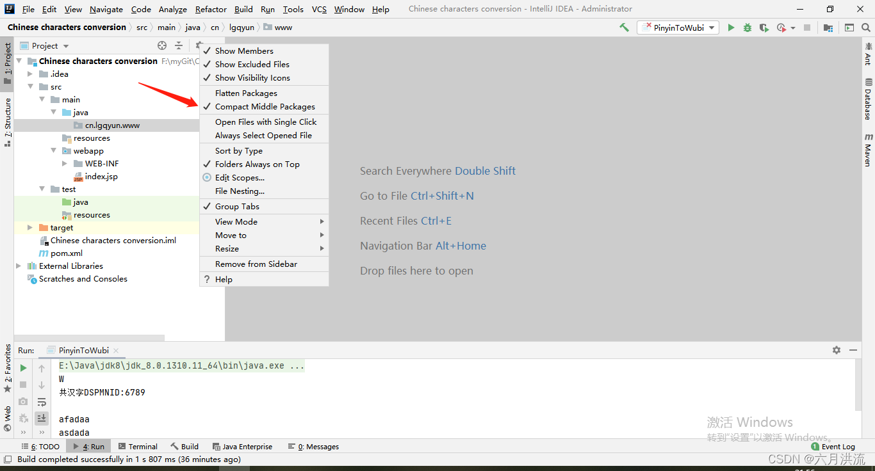Open Move to submenu
Viewport: 875px width, 471px height.
(x=264, y=235)
